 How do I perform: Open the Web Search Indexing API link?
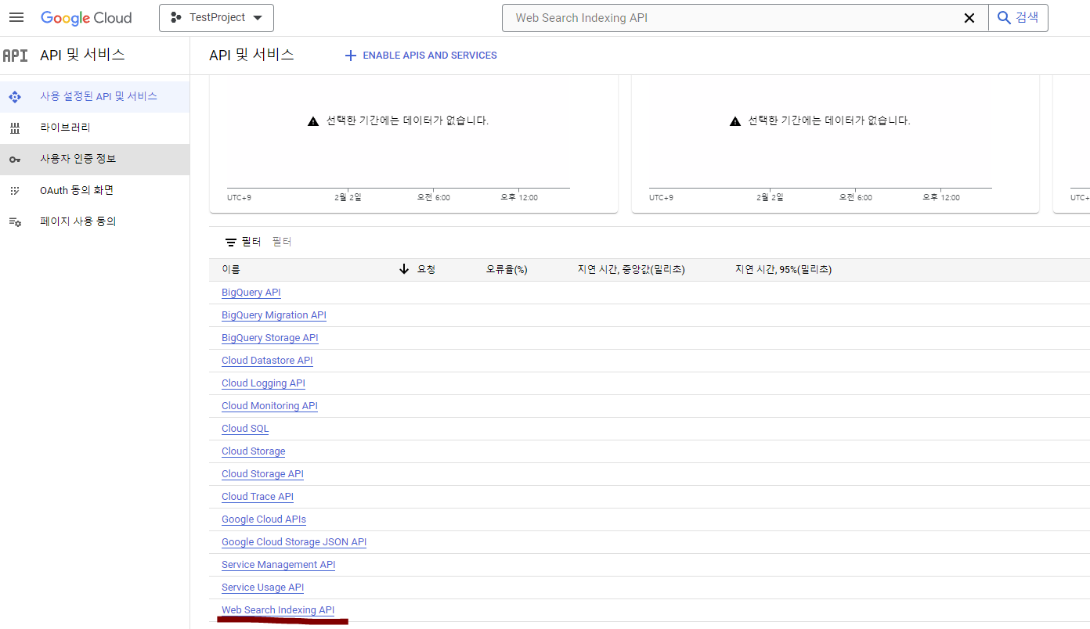pos(278,610)
